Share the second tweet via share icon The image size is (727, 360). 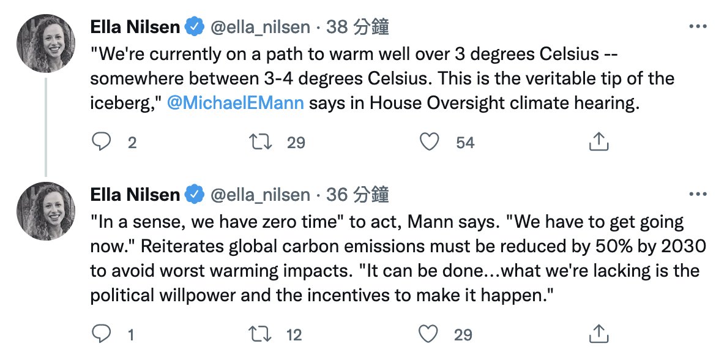[x=598, y=333]
